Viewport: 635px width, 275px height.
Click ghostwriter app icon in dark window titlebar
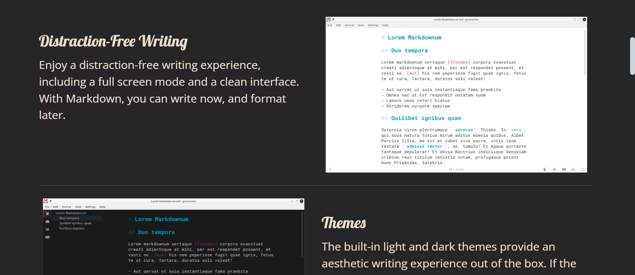coord(46,201)
